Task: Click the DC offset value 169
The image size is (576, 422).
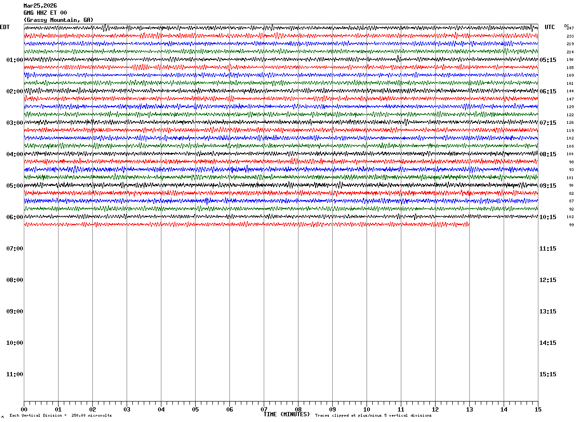Action: pos(570,76)
